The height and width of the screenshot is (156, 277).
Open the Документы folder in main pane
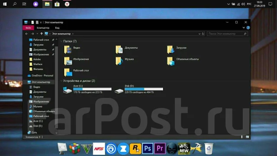pos(127,49)
